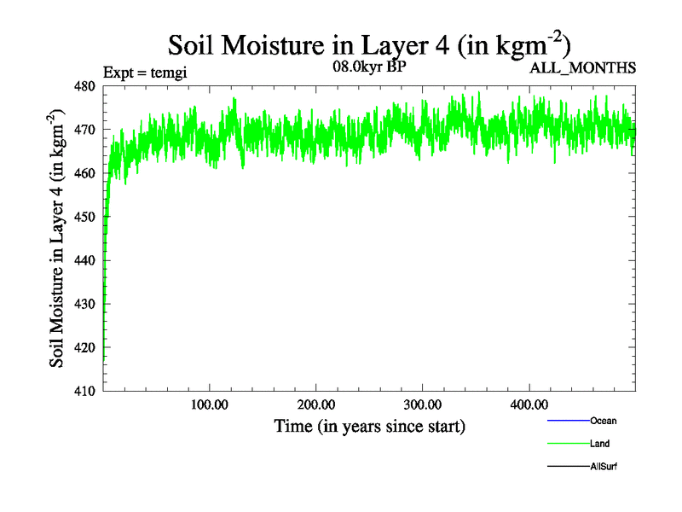Select the Land legend label
This screenshot has height=512, width=682.
(x=599, y=444)
